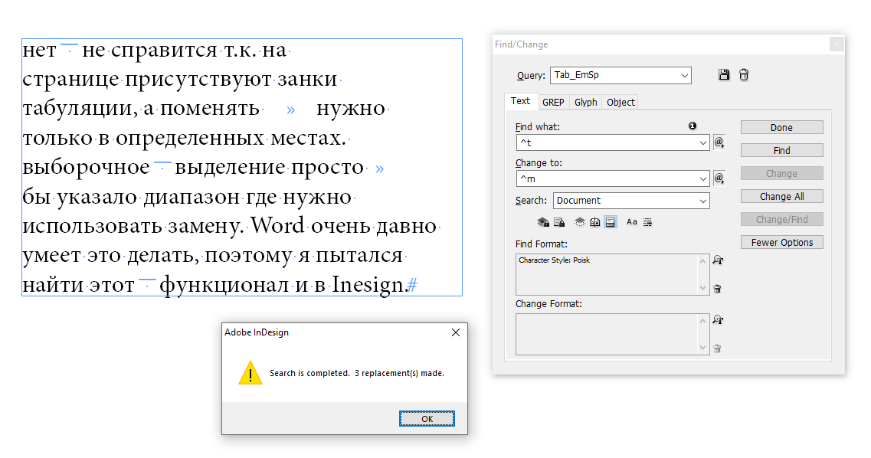The width and height of the screenshot is (871, 458).
Task: Click inside the Find Format box
Action: click(x=605, y=274)
